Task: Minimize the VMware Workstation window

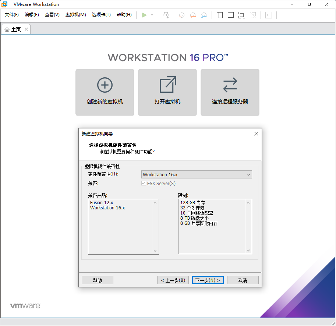Action: point(292,4)
